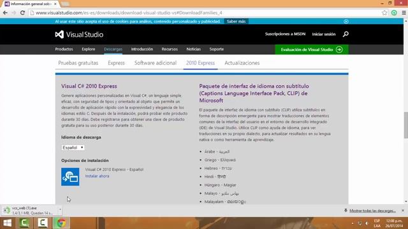Viewport: 408px width, 229px height.
Task: Open Noticias menu
Action: [x=194, y=49]
